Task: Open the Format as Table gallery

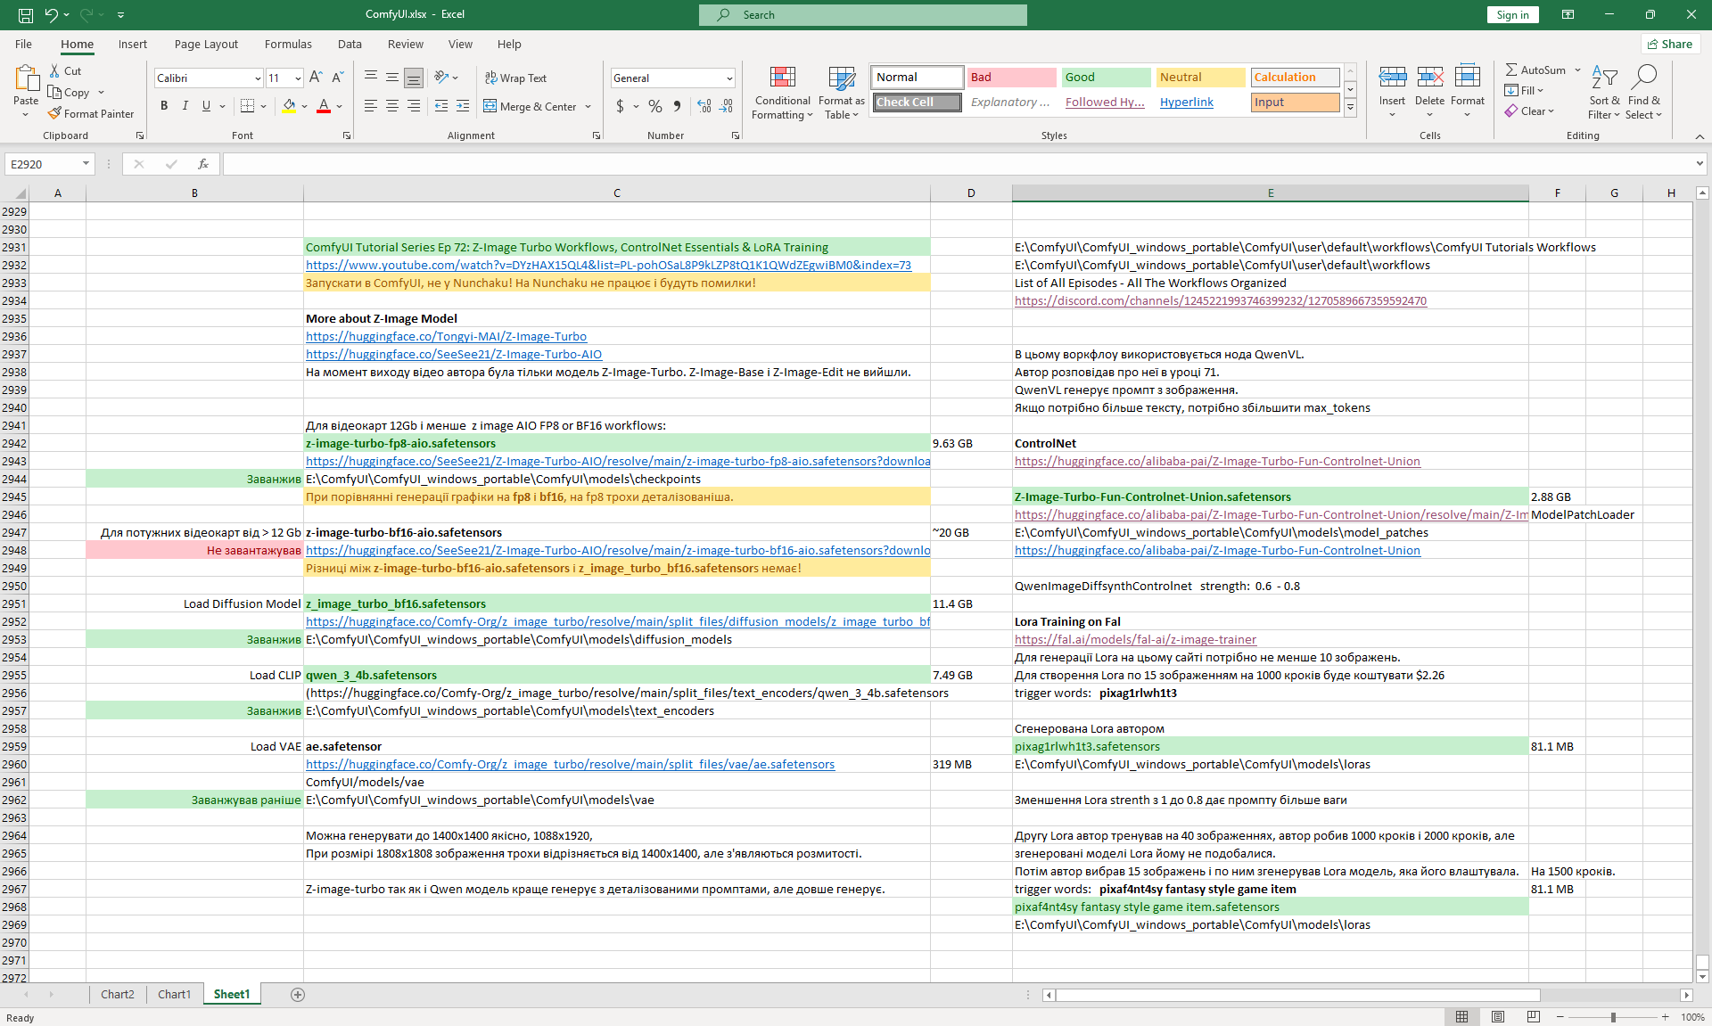Action: click(842, 79)
